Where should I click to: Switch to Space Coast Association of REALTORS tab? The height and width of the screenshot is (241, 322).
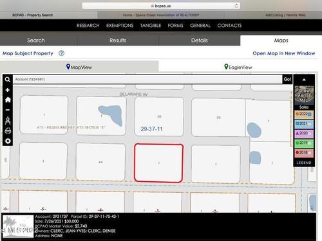coord(161,15)
